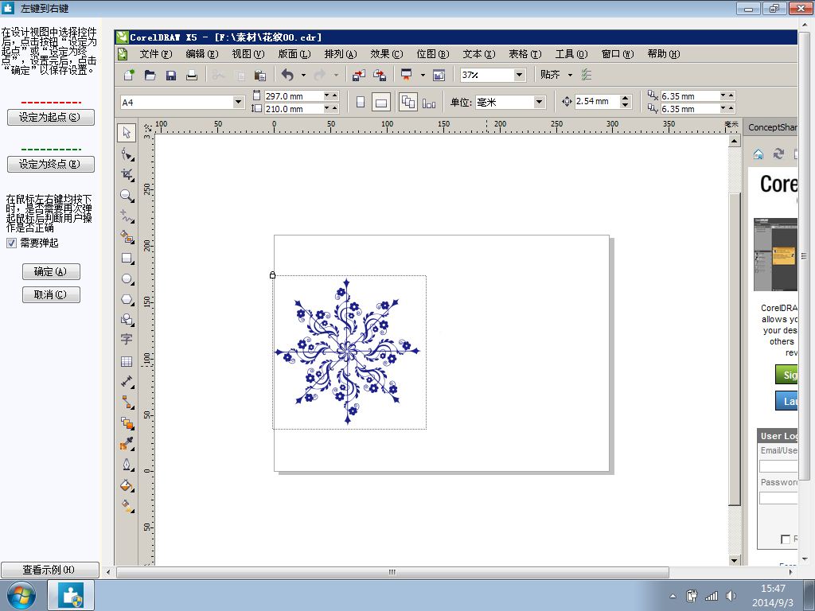Toggle landscape page orientation
815x611 pixels.
[381, 103]
